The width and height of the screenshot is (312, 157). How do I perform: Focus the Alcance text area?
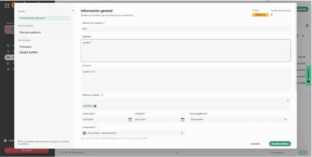(x=186, y=80)
